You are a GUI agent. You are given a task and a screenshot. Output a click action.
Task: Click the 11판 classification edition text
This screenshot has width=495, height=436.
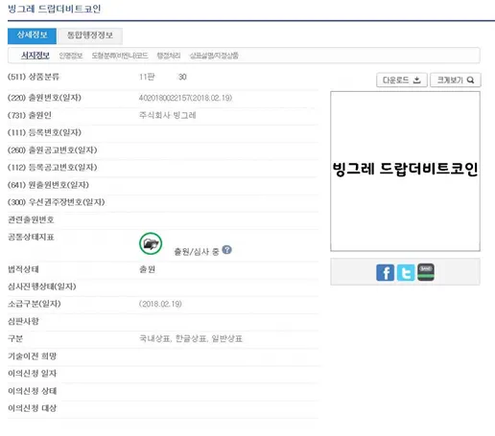coord(147,77)
